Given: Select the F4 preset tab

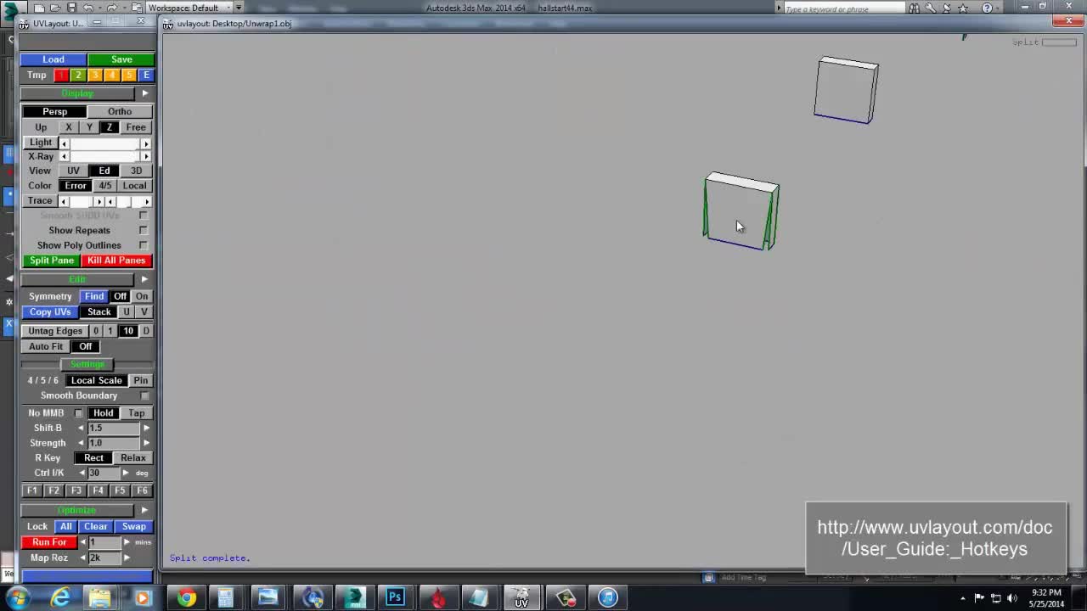Looking at the screenshot, I should pos(98,490).
